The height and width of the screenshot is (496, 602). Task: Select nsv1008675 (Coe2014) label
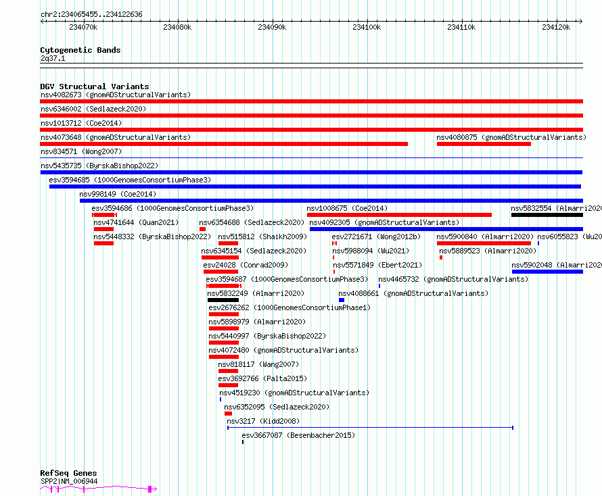click(x=347, y=208)
